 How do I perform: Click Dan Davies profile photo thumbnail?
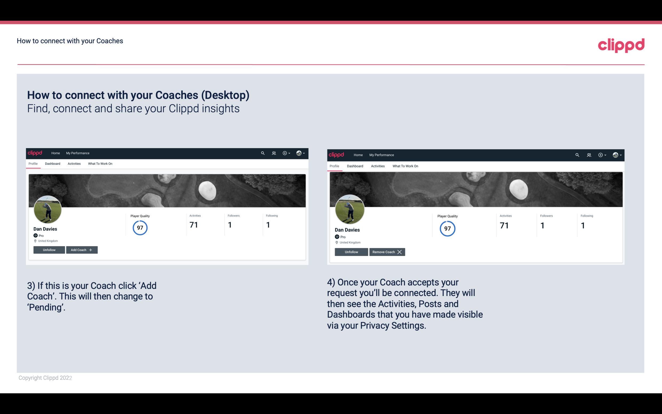(47, 208)
